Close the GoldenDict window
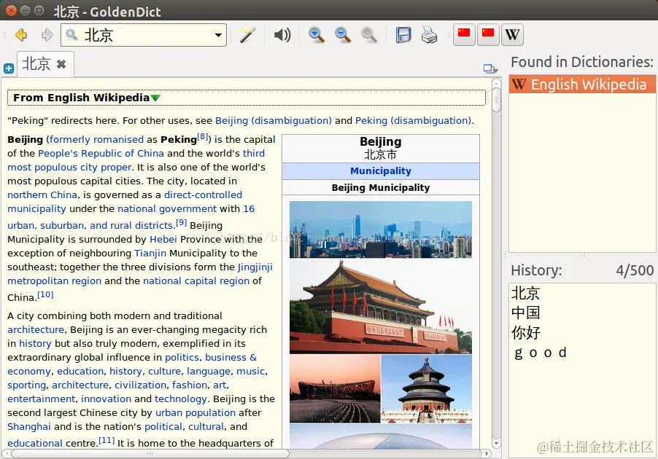This screenshot has height=459, width=658. coord(12,10)
